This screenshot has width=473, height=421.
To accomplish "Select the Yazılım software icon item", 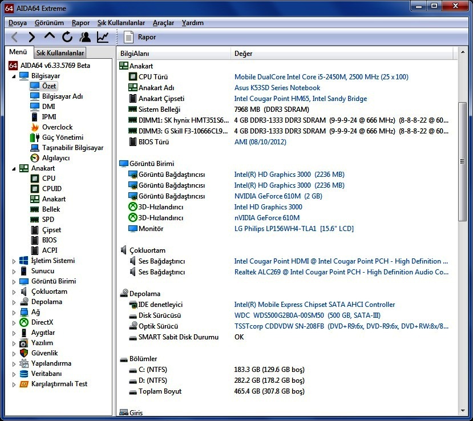I will click(24, 343).
